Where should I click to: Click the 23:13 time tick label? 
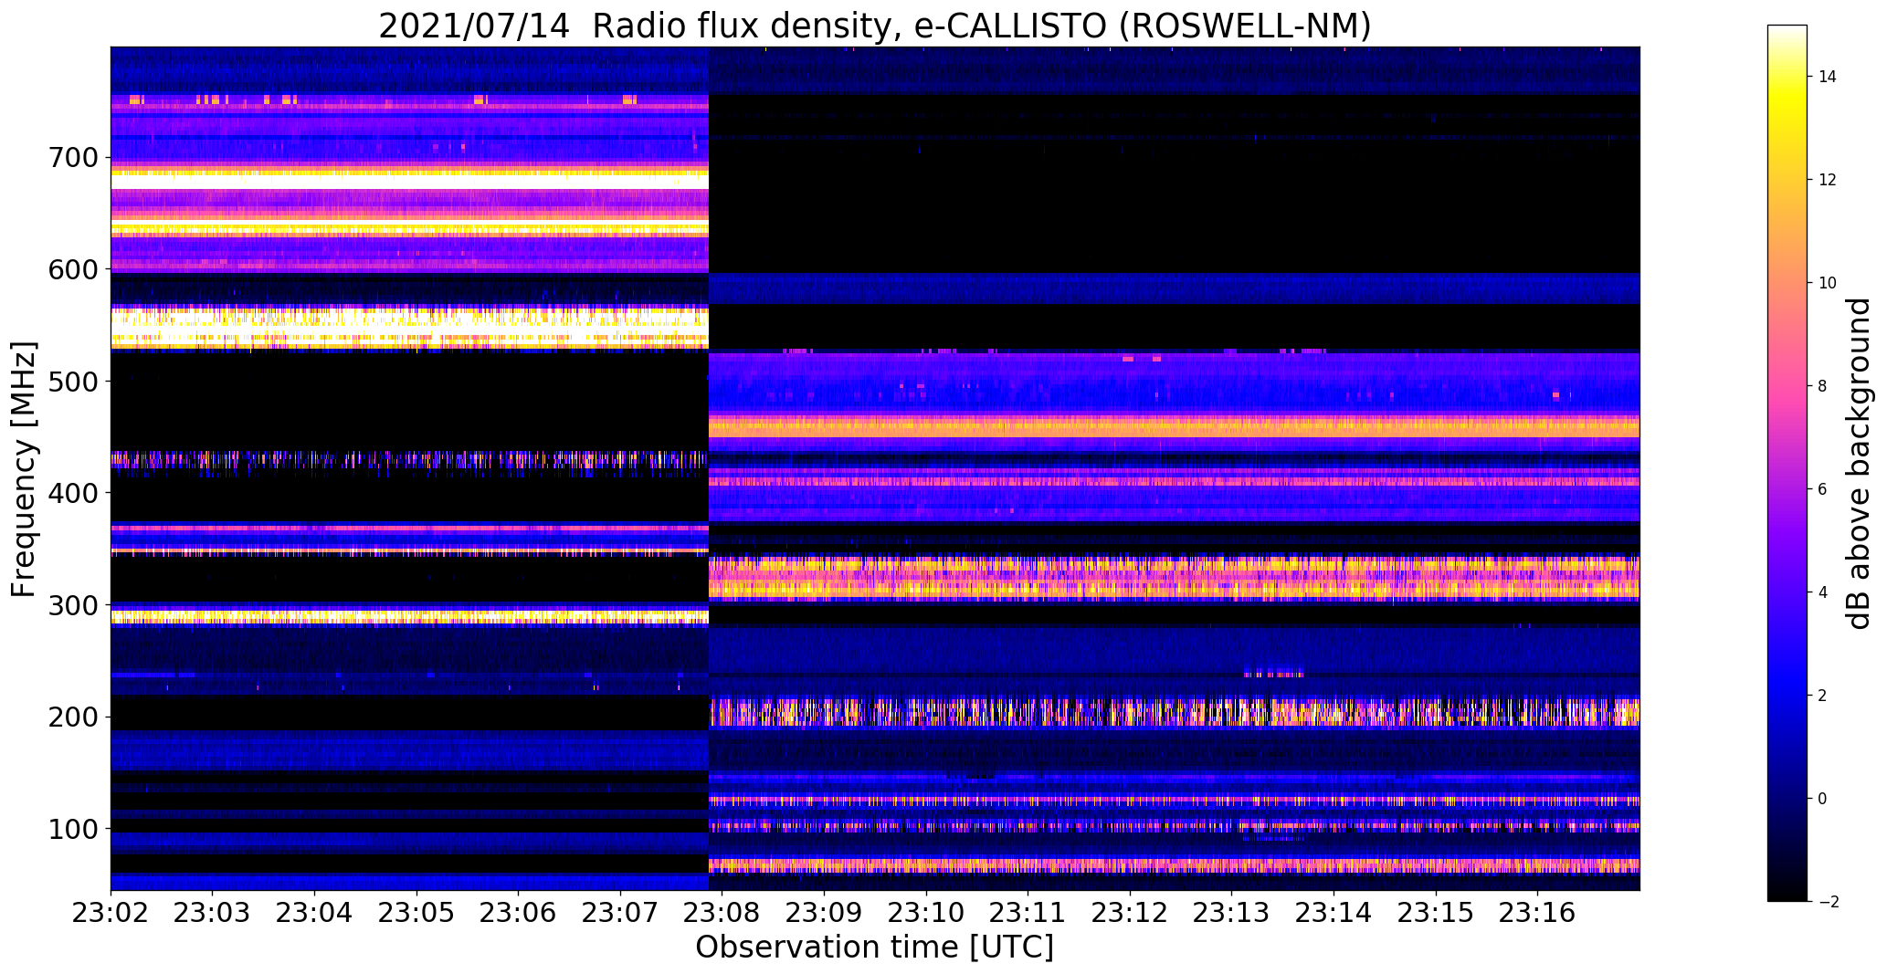(1232, 913)
